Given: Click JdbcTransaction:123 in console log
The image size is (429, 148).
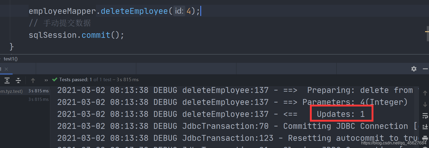Looking at the screenshot, I should point(228,138).
